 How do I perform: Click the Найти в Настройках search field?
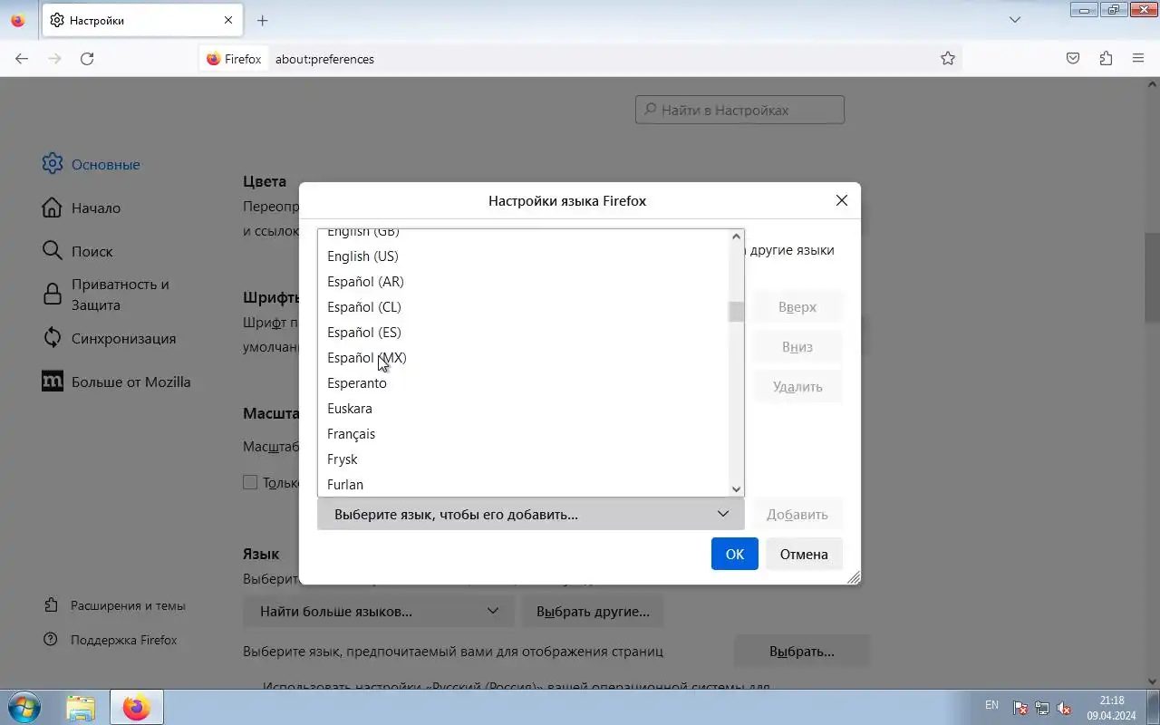(739, 111)
